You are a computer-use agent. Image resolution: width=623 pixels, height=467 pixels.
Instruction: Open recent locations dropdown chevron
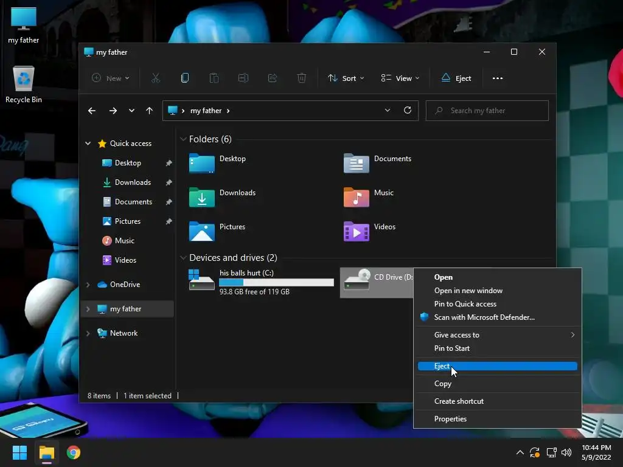pyautogui.click(x=131, y=111)
